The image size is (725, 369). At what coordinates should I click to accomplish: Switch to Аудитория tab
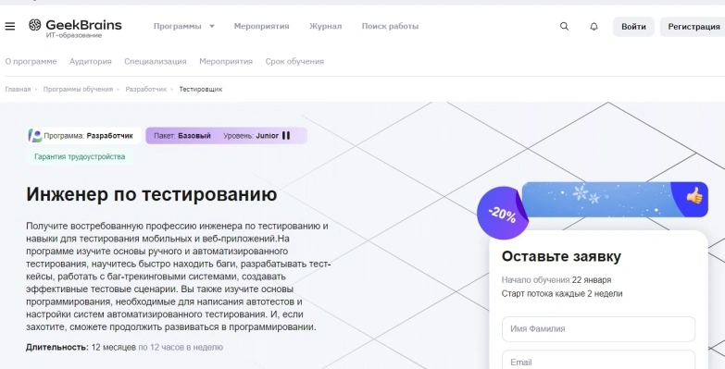91,61
